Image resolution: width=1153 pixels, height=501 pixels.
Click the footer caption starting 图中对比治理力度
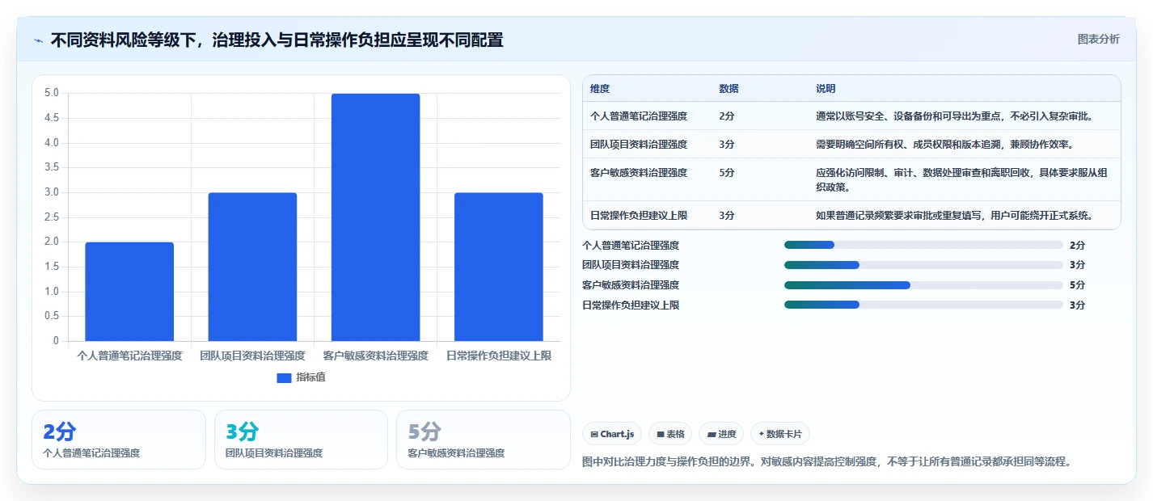click(826, 462)
